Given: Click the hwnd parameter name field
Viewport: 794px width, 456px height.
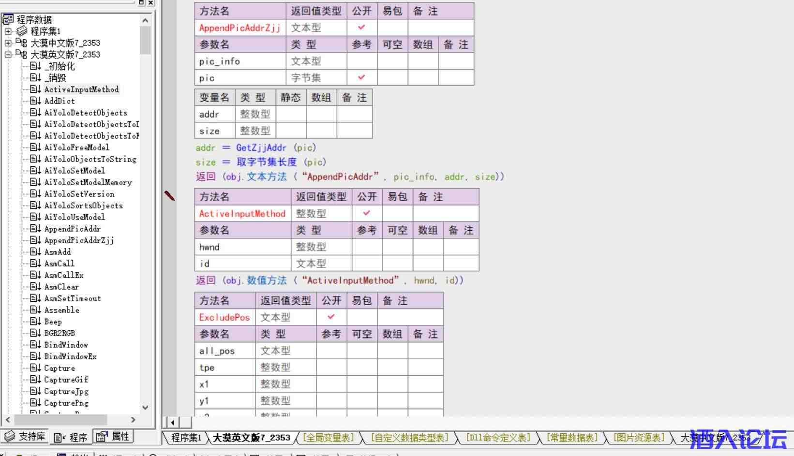Looking at the screenshot, I should tap(242, 247).
